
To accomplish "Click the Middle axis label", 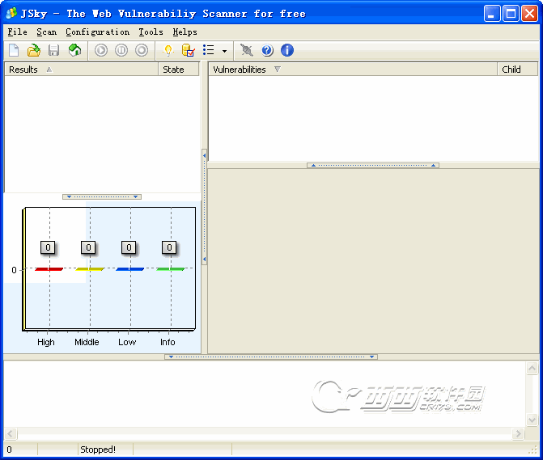I will coord(87,342).
